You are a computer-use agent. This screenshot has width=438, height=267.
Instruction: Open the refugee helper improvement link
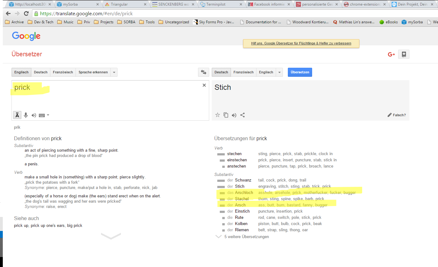301,44
